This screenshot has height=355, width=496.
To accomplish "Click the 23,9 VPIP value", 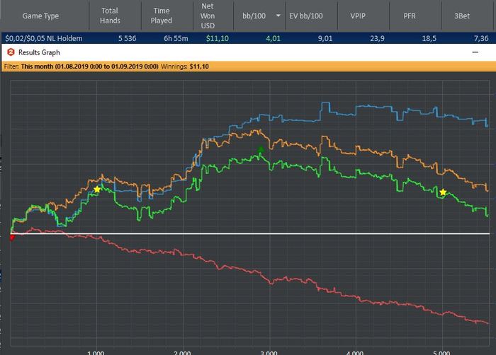I will click(377, 38).
